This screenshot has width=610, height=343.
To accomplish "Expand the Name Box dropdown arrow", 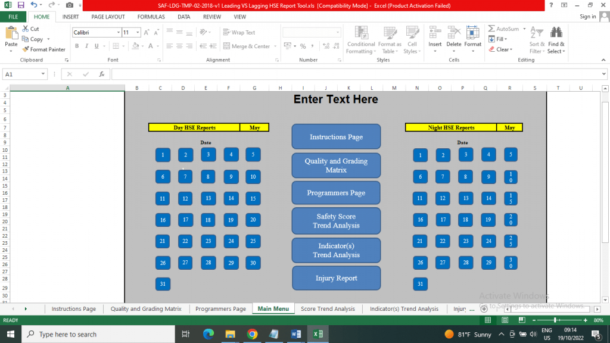I will point(43,74).
